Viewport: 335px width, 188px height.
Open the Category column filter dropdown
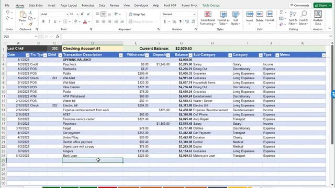261,55
